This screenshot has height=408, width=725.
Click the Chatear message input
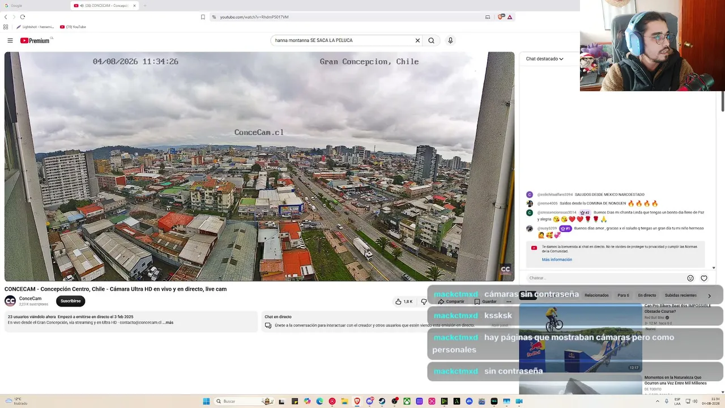click(x=605, y=278)
